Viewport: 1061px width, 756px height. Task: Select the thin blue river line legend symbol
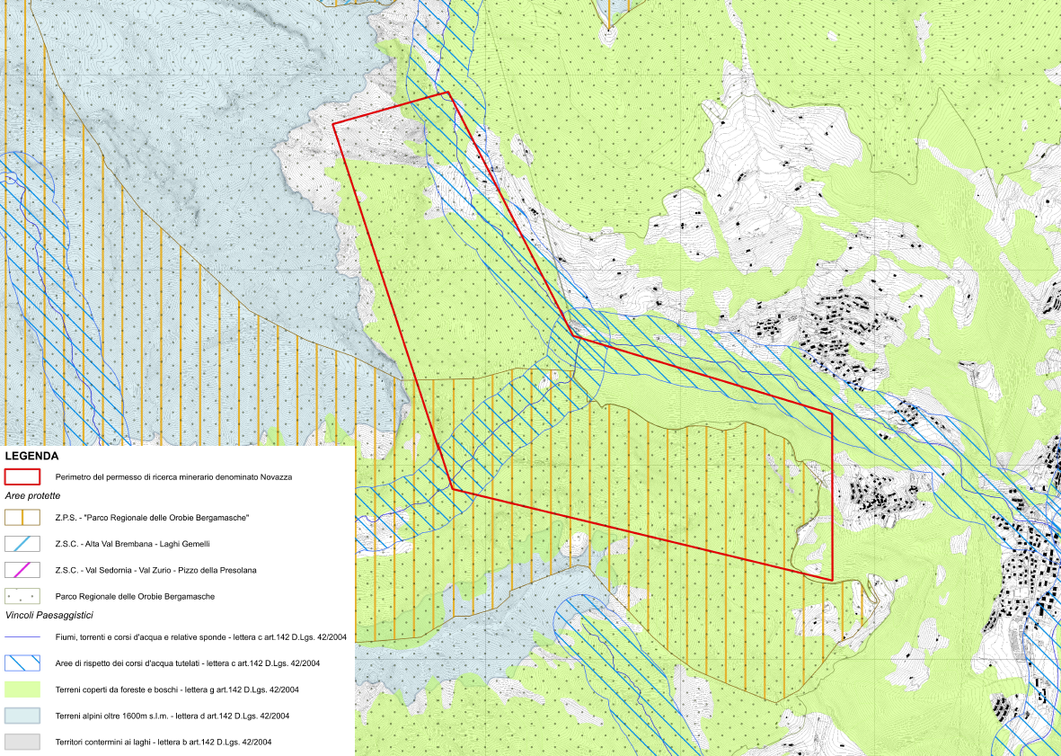point(22,637)
